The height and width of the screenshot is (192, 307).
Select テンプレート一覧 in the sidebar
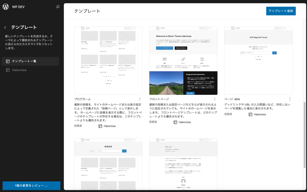point(24,61)
